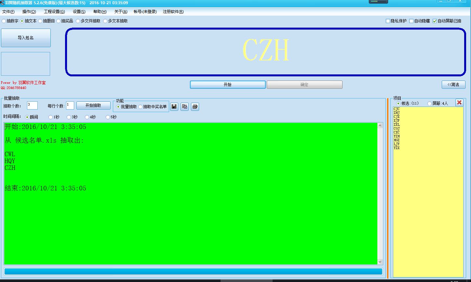Image resolution: width=471 pixels, height=282 pixels.
Task: Select HGZ in the candidate list
Action: (x=397, y=140)
